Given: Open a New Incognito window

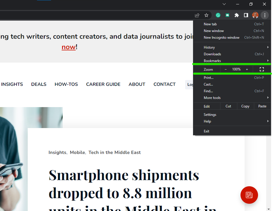Looking at the screenshot, I should pyautogui.click(x=232, y=38).
